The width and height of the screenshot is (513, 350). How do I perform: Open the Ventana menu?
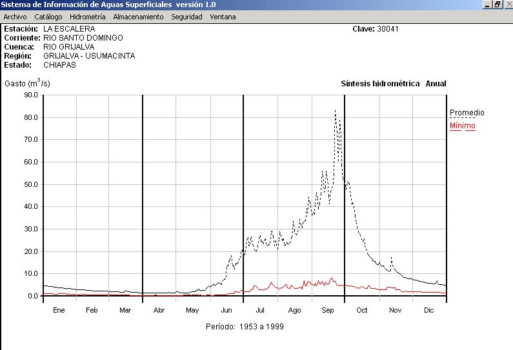tap(223, 17)
